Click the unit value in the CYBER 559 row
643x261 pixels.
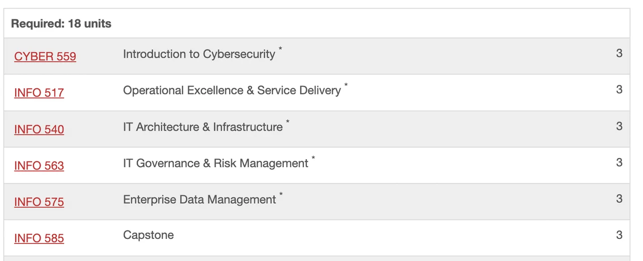[619, 53]
